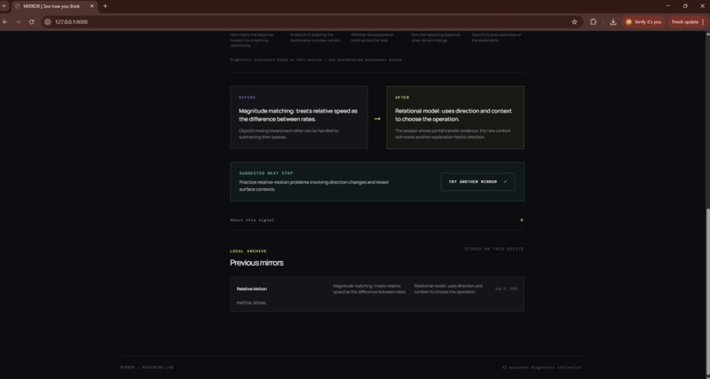Open the Downloads icon

point(613,22)
